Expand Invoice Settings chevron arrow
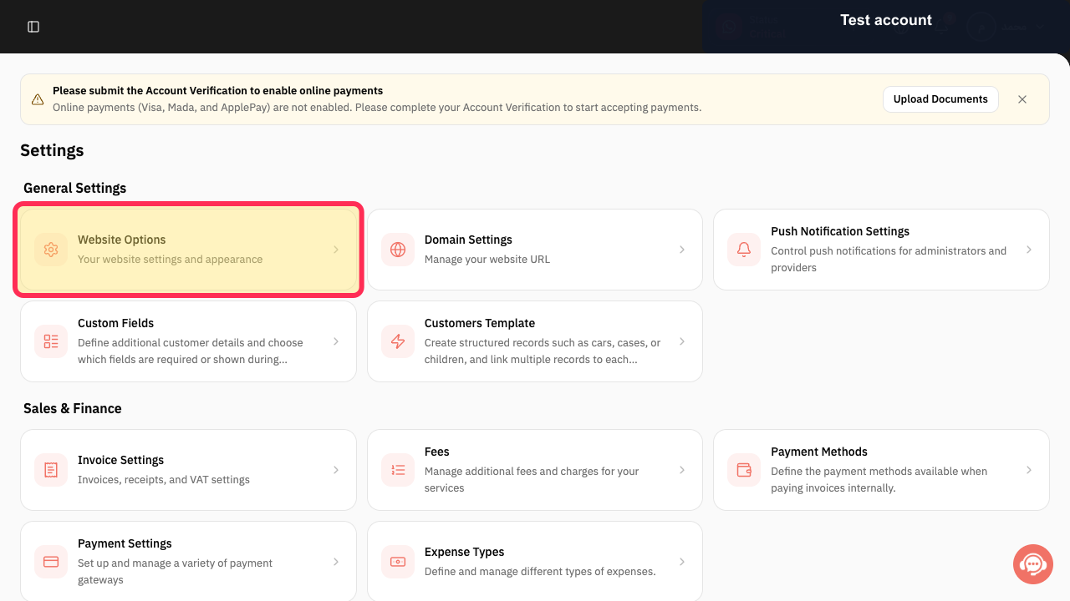The width and height of the screenshot is (1070, 601). pyautogui.click(x=336, y=470)
